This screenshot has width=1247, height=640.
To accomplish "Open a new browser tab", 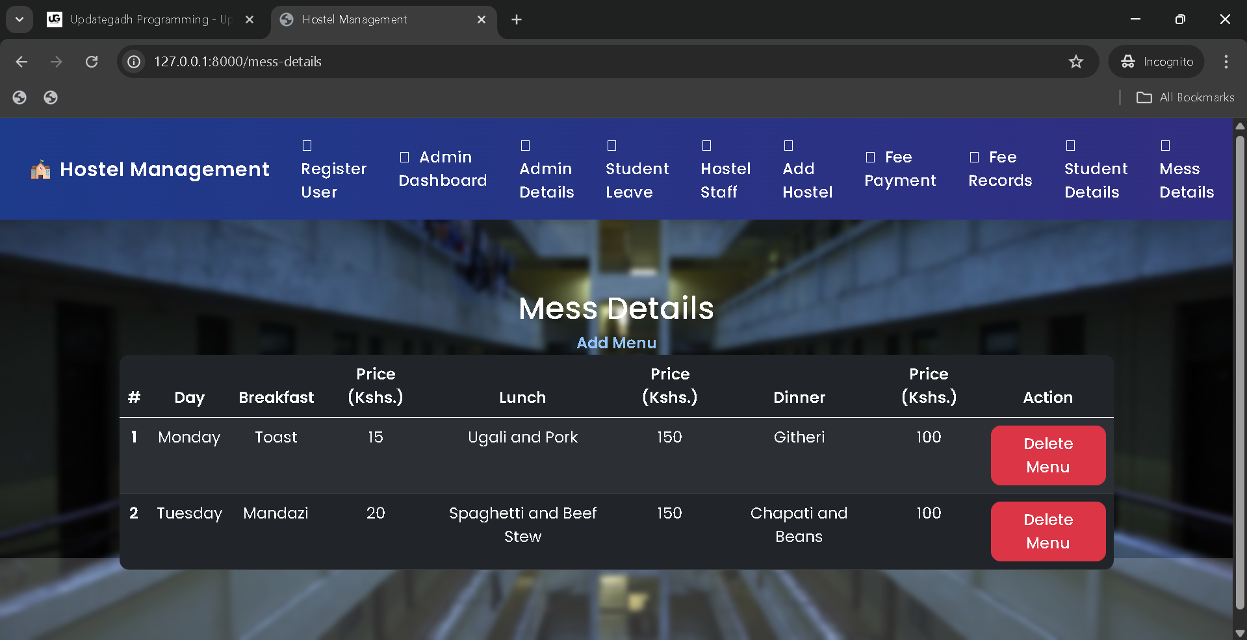I will pos(517,19).
